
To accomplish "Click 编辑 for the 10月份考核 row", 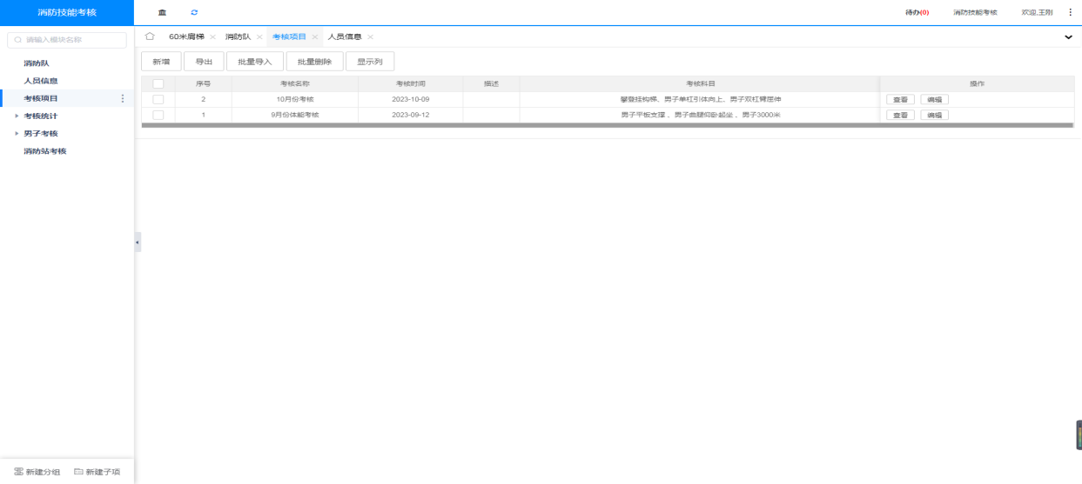I will [x=934, y=99].
